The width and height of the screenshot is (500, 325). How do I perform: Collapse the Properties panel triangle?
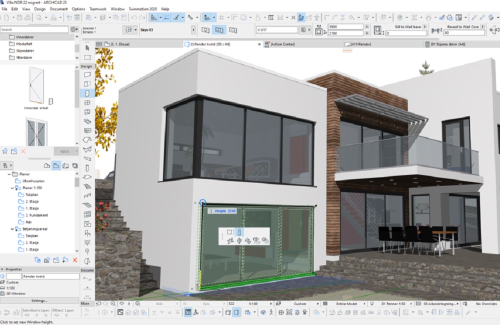click(2, 269)
